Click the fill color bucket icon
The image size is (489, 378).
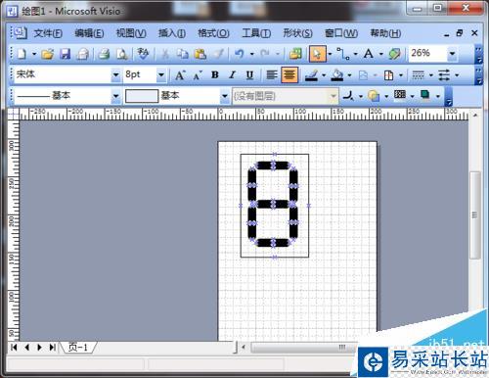coord(337,75)
